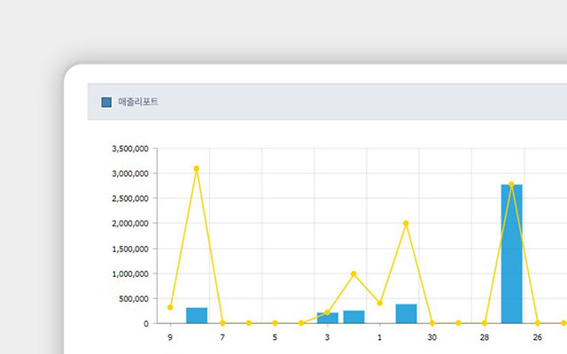Click the blue bar just left of label 30
The width and height of the screenshot is (567, 354).
click(406, 313)
